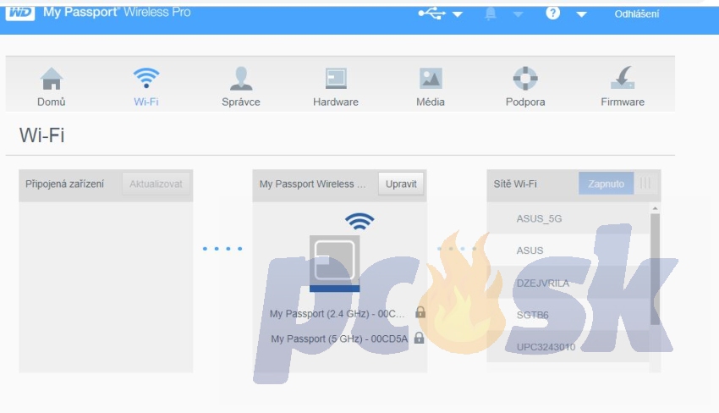Viewport: 719px width, 413px height.
Task: Click the Odhlášení logout link
Action: [636, 14]
